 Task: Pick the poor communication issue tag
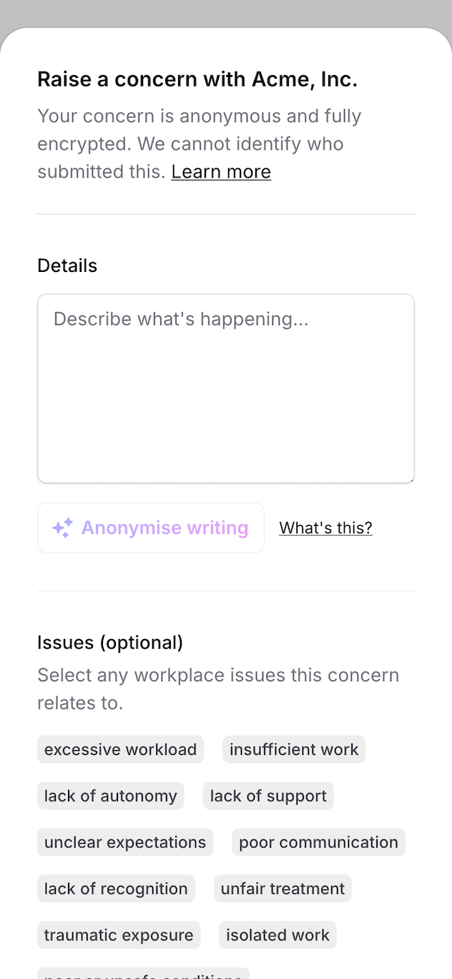318,842
